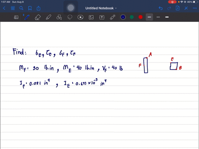Open the thumbnail grid view

click(x=13, y=8)
